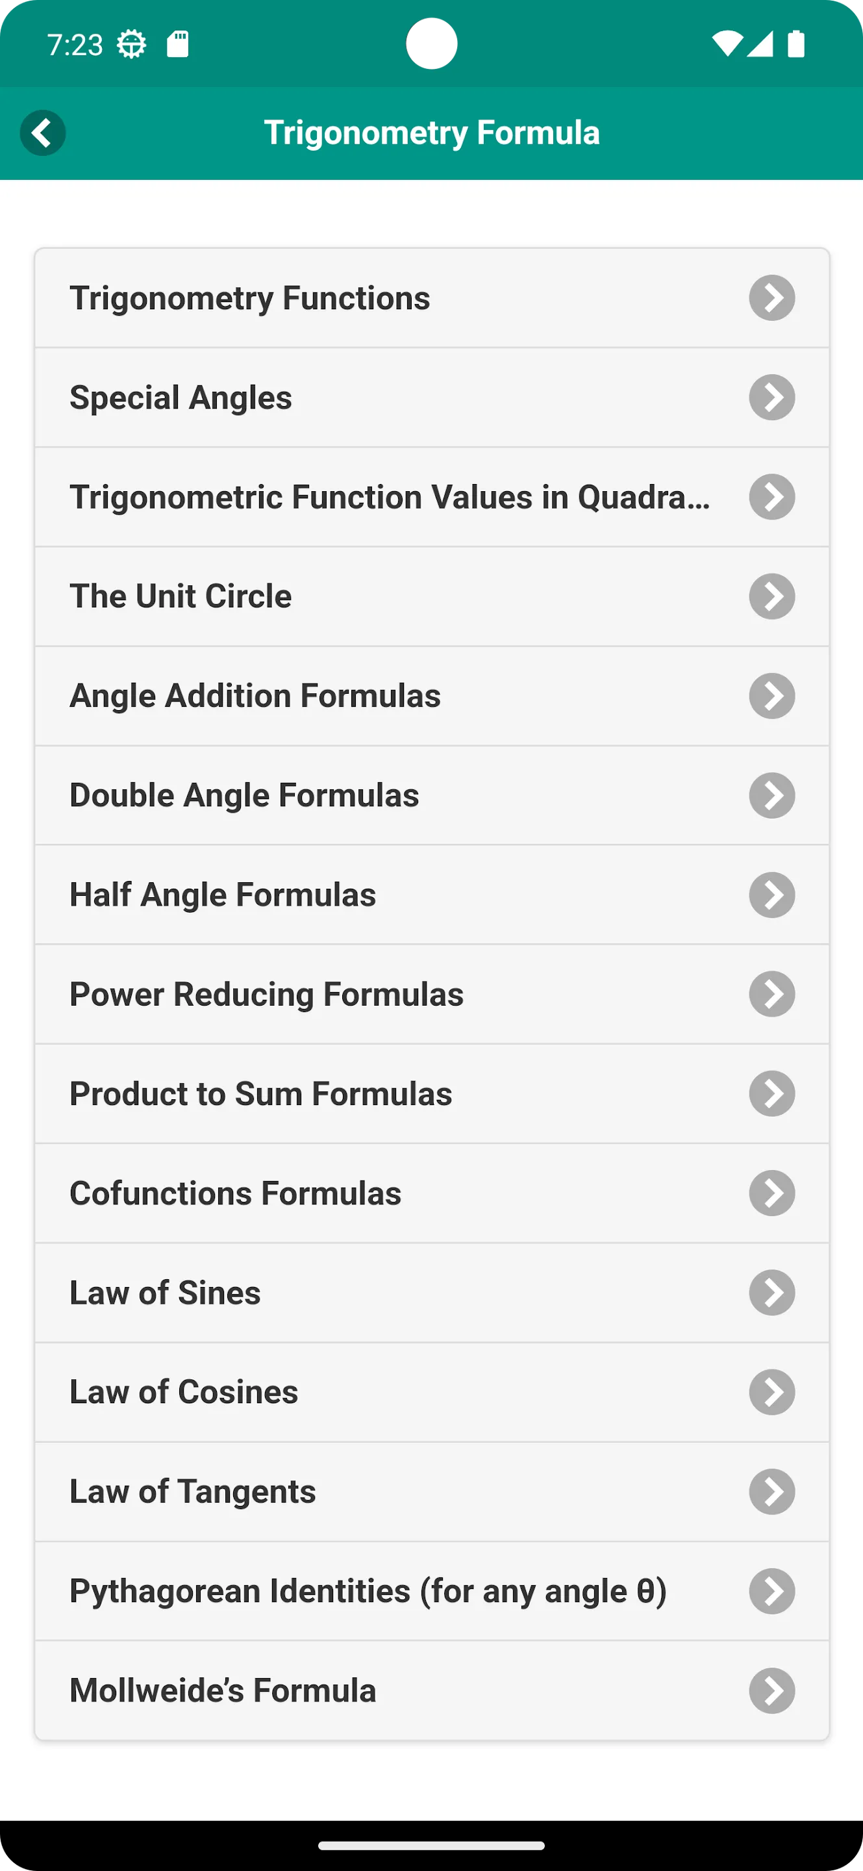Tap the bottom navigation home gesture bar
Image resolution: width=863 pixels, height=1871 pixels.
click(432, 1846)
